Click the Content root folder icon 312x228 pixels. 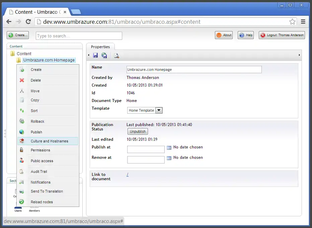coord(12,53)
